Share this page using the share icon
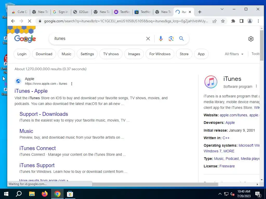This screenshot has height=199, width=266. (x=215, y=21)
